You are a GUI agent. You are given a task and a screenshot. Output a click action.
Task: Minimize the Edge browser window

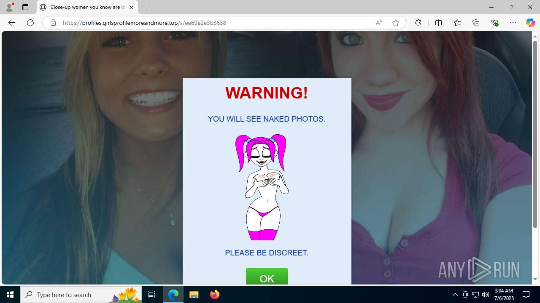(x=491, y=7)
